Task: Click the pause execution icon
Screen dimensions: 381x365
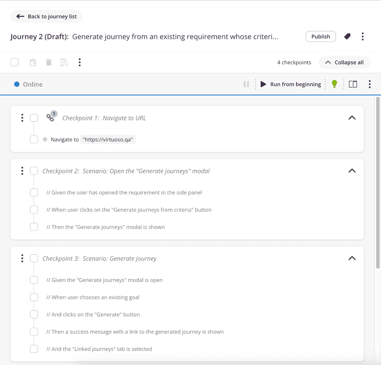Action: click(246, 84)
